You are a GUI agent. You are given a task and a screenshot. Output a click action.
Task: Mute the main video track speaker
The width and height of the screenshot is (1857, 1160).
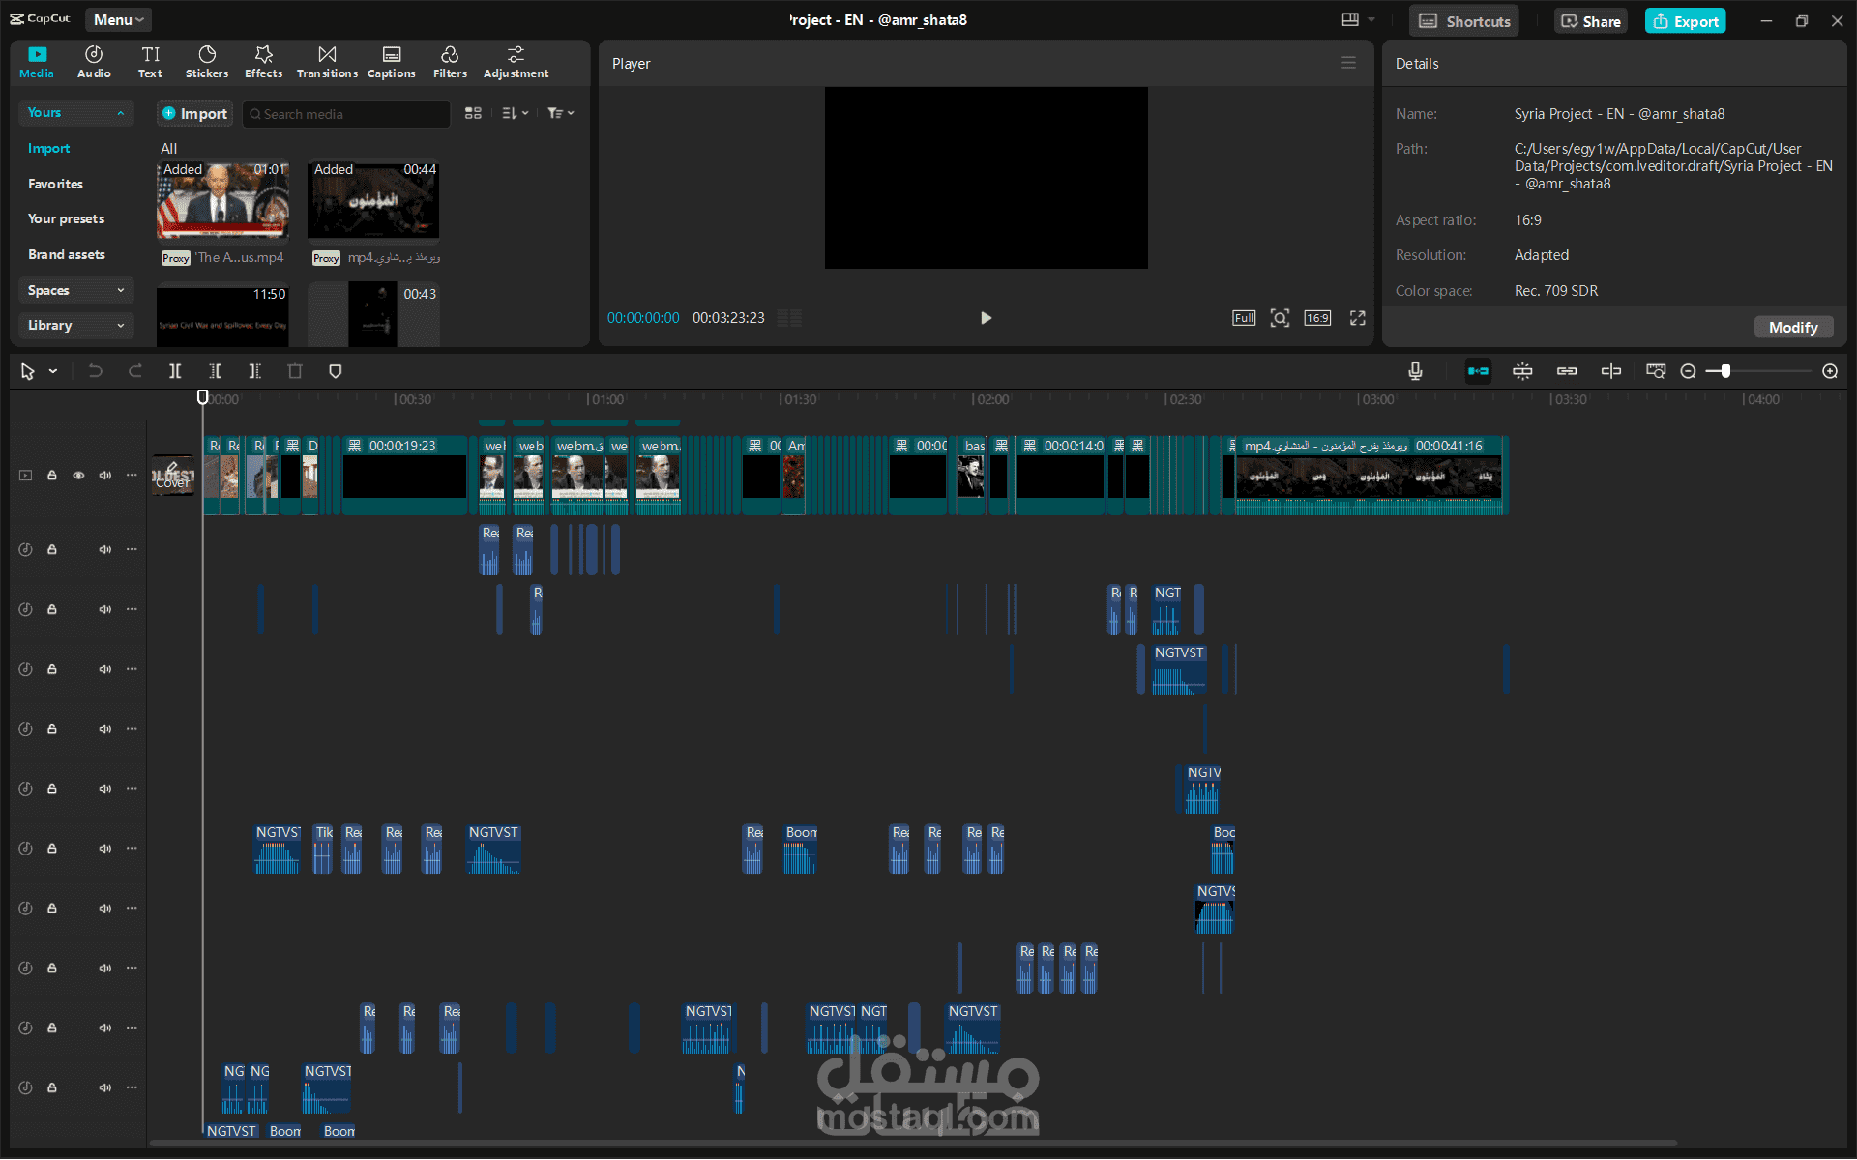(104, 476)
